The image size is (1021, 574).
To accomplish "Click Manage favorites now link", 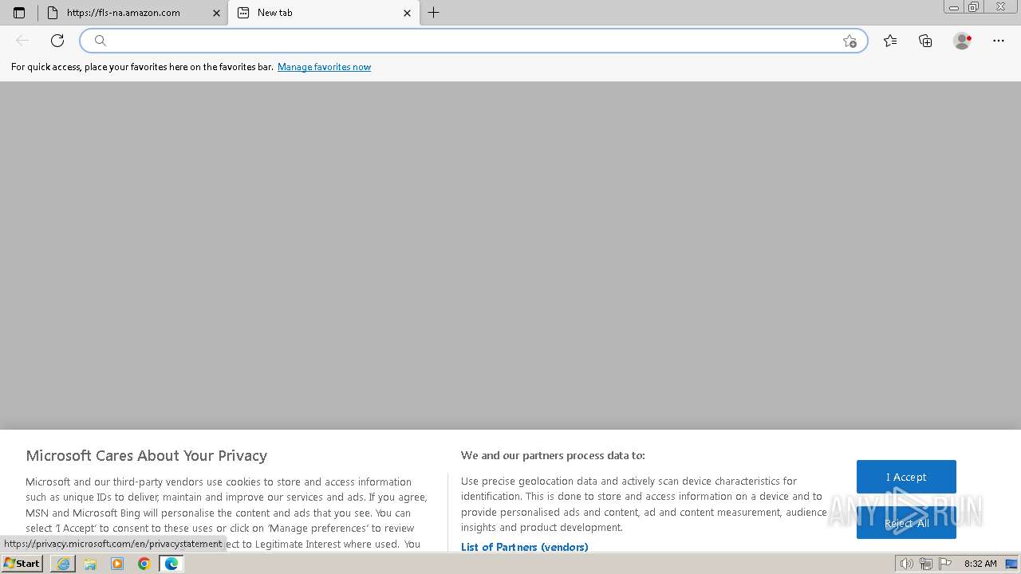I will tap(324, 67).
